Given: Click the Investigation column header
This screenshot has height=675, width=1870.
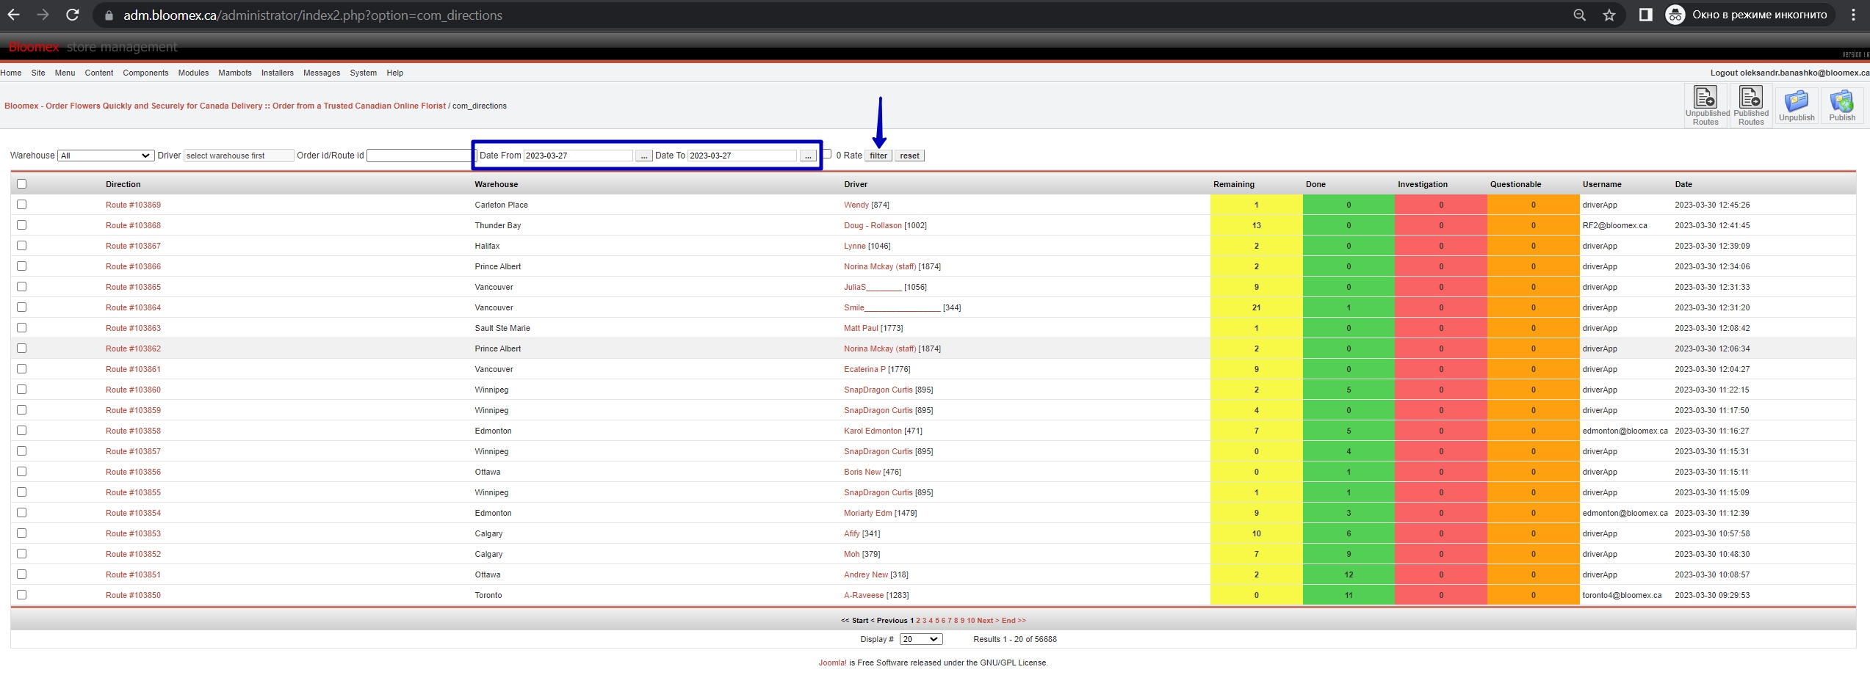Looking at the screenshot, I should tap(1423, 184).
